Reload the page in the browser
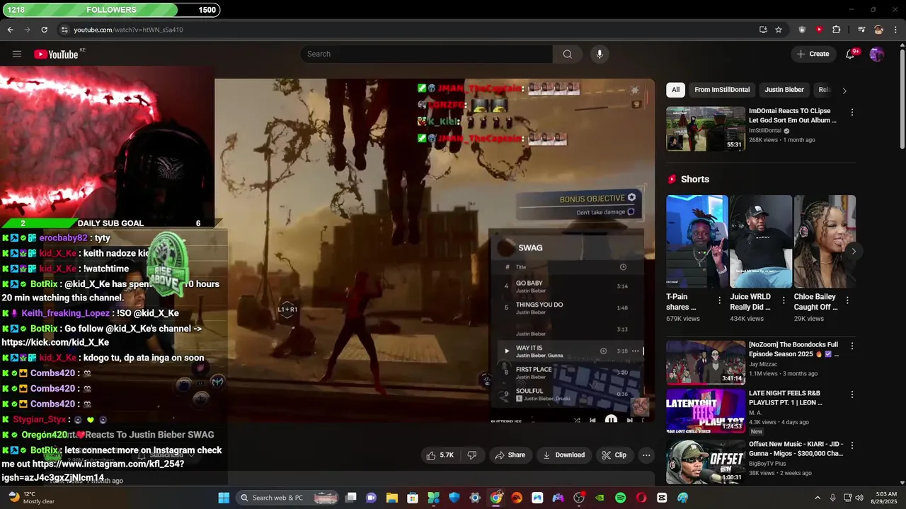 click(x=44, y=30)
